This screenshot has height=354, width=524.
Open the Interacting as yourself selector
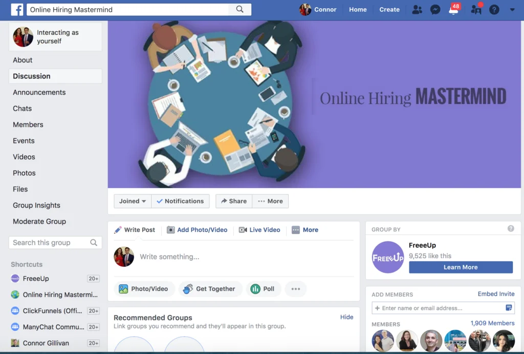[x=55, y=37]
